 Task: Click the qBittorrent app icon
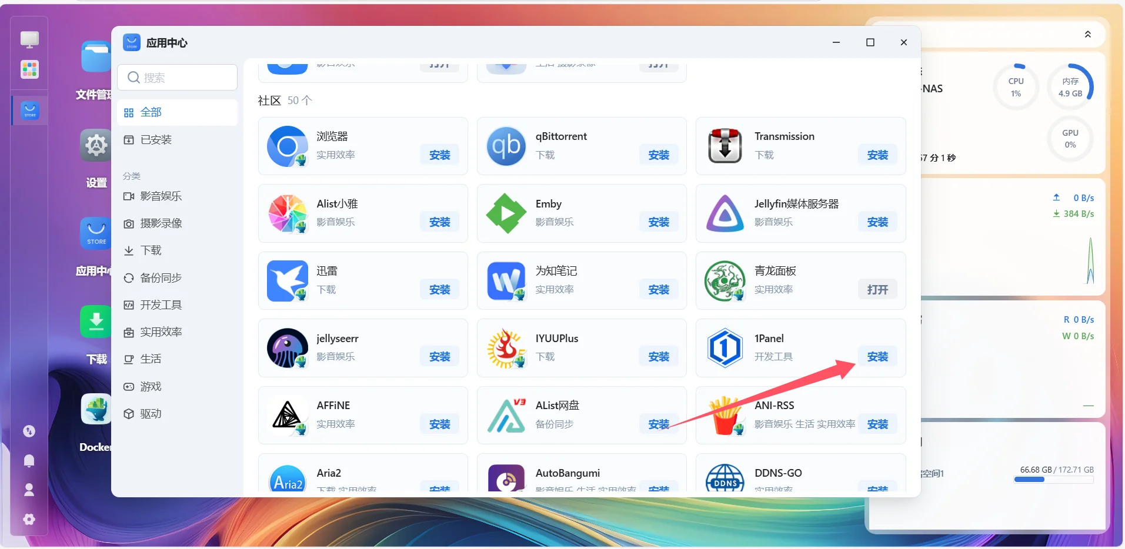[506, 146]
